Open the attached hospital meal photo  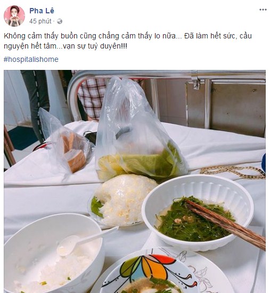click(x=135, y=181)
